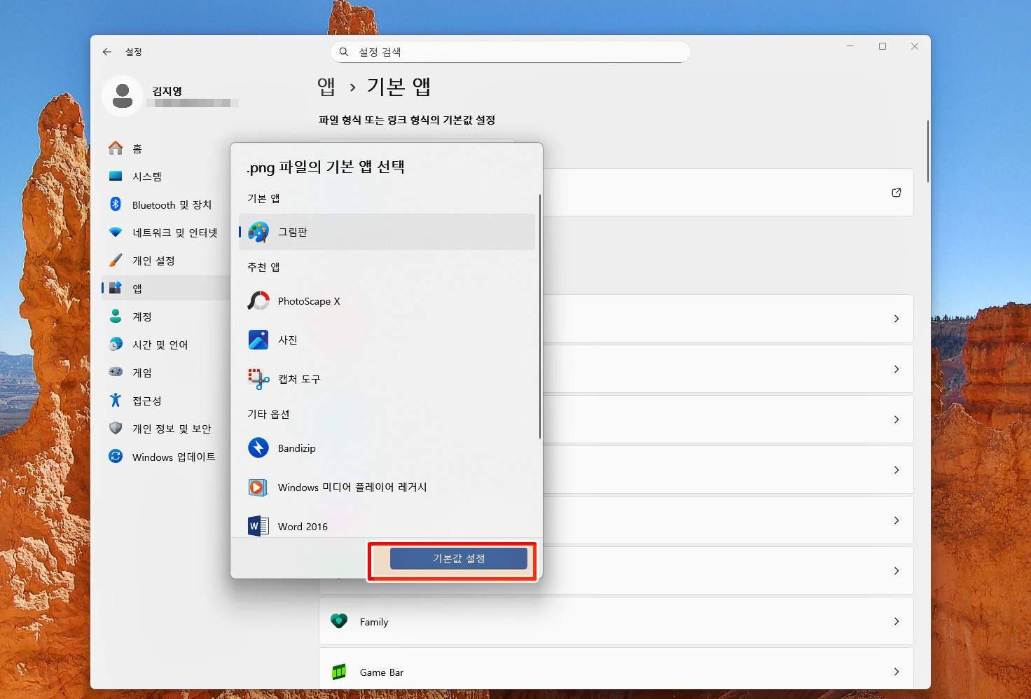Viewport: 1031px width, 699px height.
Task: Click the Windows 업데이트 sync icon
Action: tap(116, 457)
